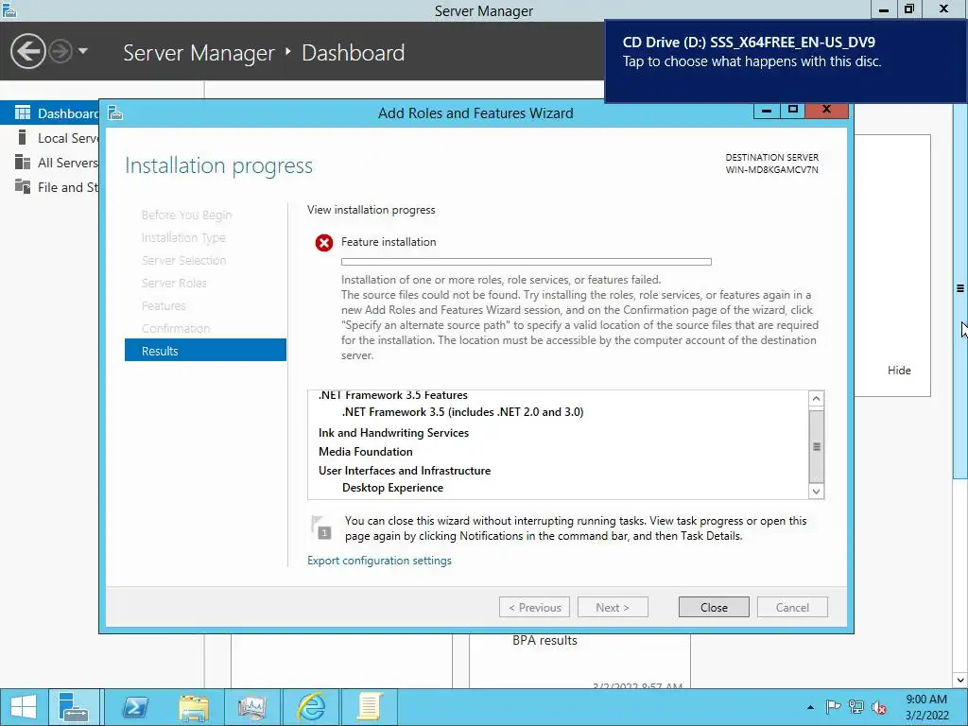Click the File and Storage icon in sidebar

(23, 186)
